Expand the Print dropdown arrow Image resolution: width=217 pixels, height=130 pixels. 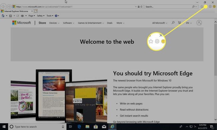tap(26, 16)
